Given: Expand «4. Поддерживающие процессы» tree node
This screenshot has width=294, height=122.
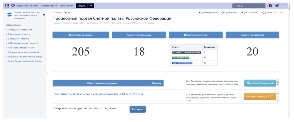Looking at the screenshot, I should (x=6, y=43).
